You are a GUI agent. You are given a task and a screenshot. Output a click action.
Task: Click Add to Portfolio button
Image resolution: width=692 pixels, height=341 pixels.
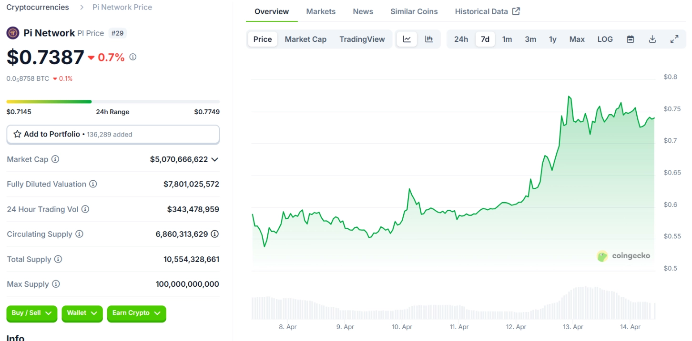113,135
